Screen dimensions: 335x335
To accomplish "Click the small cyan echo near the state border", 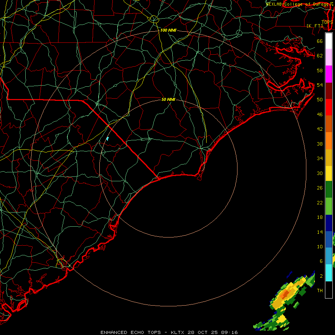I will click(x=108, y=139).
